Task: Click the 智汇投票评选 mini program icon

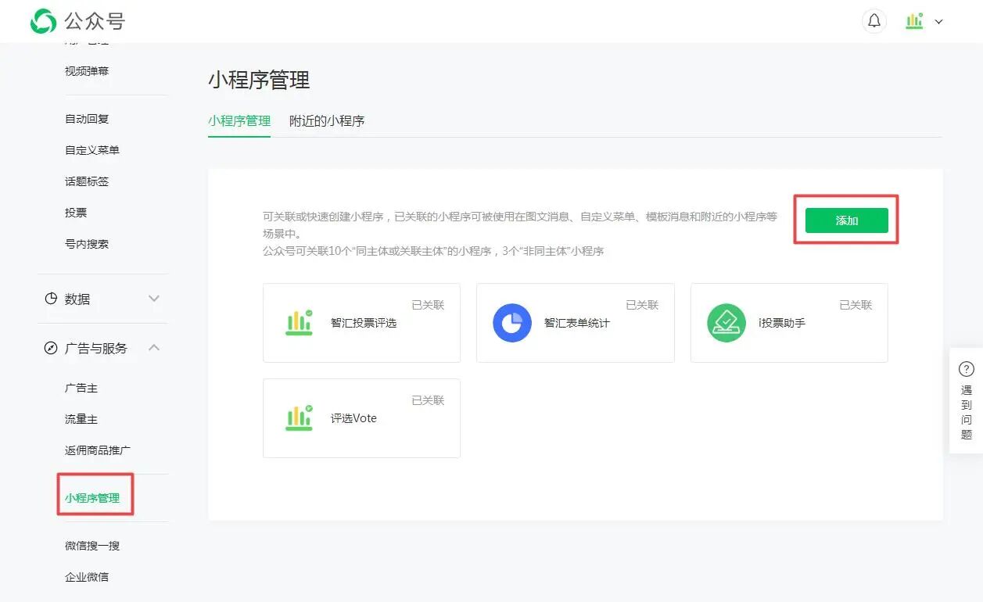Action: pos(299,323)
